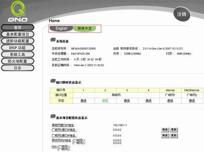204x152 pixels.
Task: Open 广域网2接口IP地址 link
Action: coord(64,135)
